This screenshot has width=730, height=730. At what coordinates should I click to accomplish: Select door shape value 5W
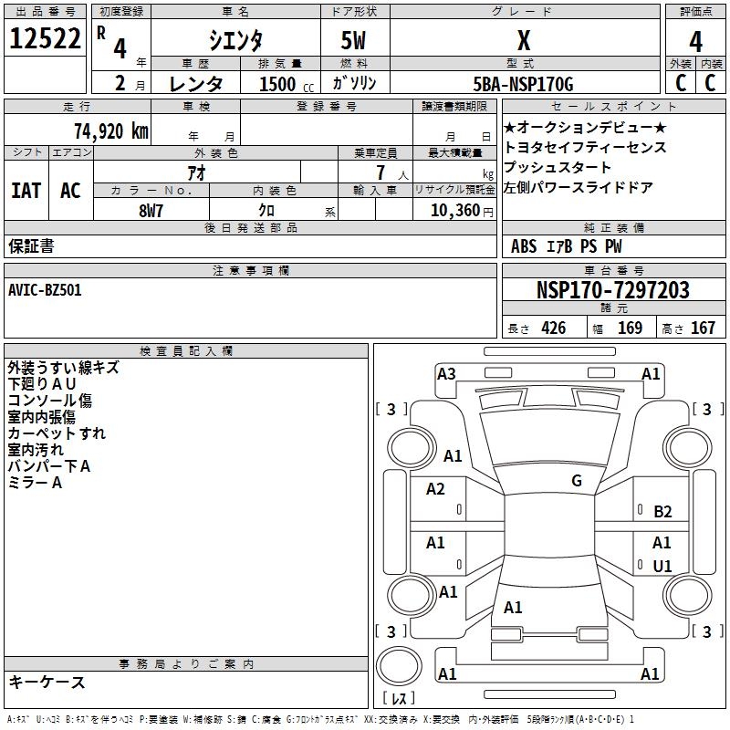(353, 40)
